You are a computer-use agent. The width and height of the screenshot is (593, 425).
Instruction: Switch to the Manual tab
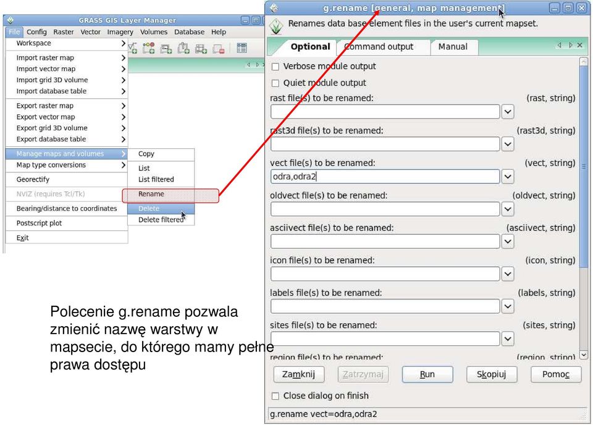453,47
